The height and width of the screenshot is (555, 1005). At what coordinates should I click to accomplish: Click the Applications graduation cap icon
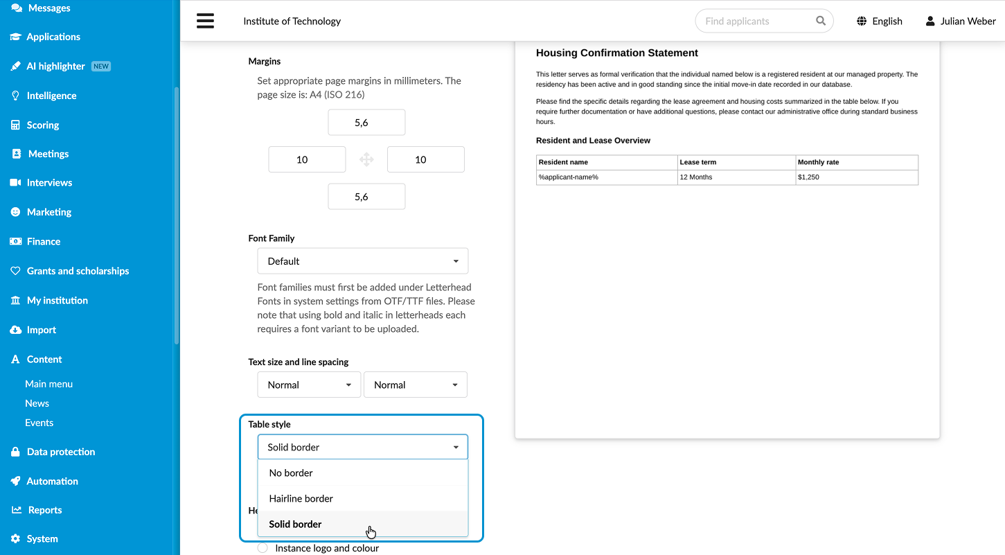[15, 37]
